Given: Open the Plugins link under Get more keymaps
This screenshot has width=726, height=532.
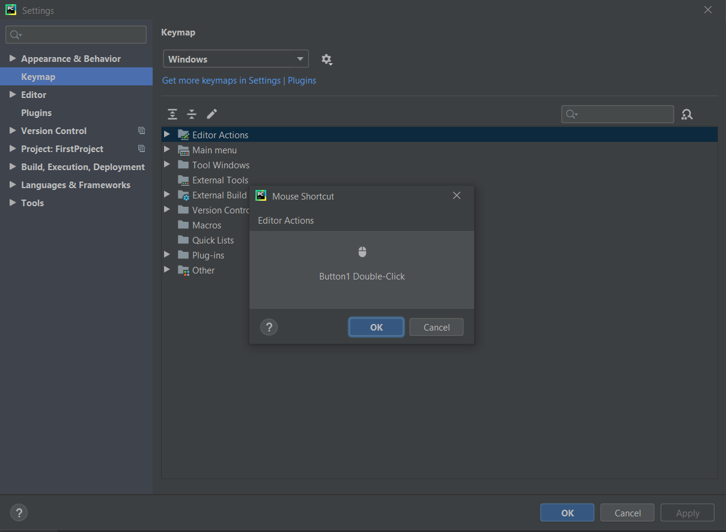Looking at the screenshot, I should [x=302, y=80].
